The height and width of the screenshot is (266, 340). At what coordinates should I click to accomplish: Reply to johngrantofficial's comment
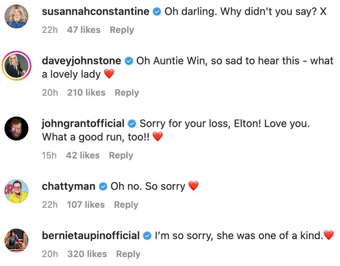(x=121, y=155)
